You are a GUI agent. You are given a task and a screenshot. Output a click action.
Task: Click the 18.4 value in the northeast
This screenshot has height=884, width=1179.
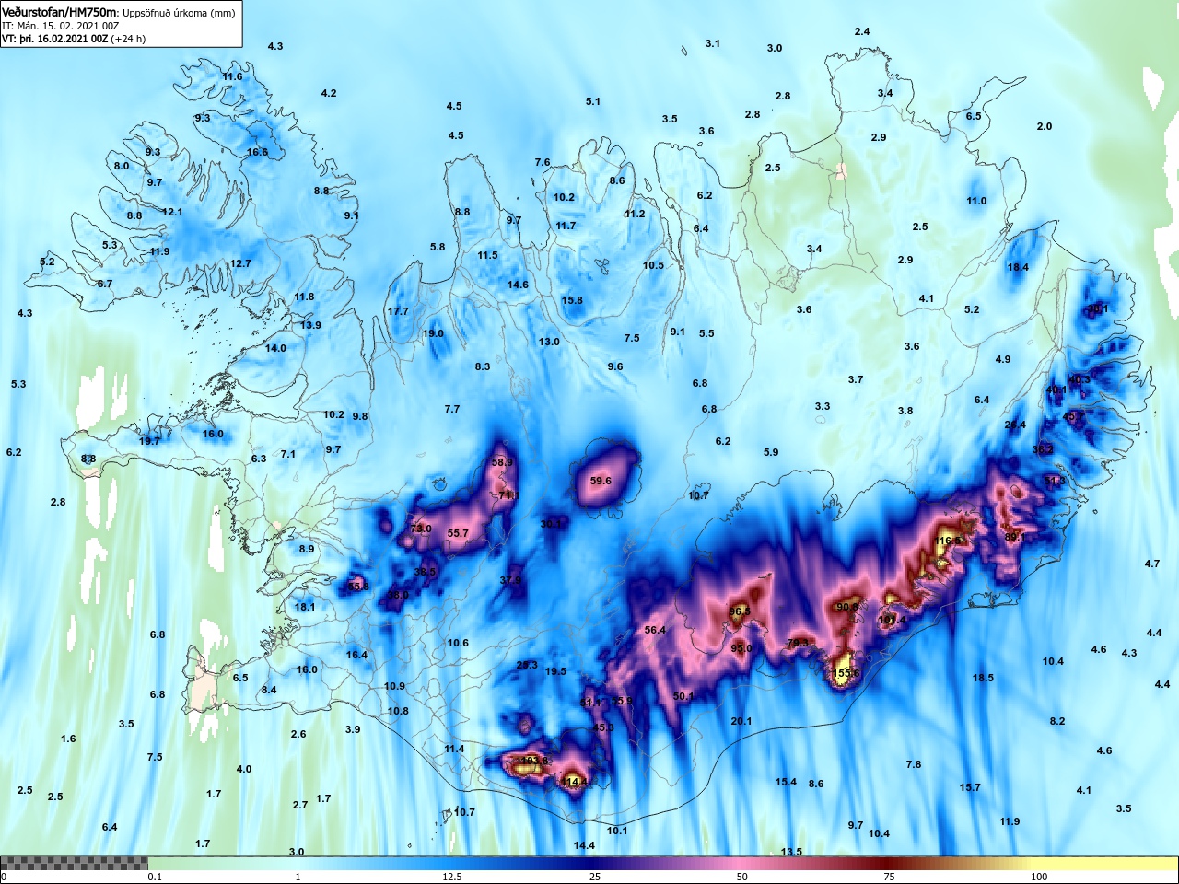1018,267
